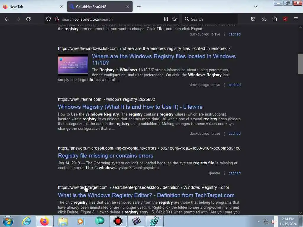Open cached version of thewindowsclub result
This screenshot has height=227, width=303.
click(235, 85)
